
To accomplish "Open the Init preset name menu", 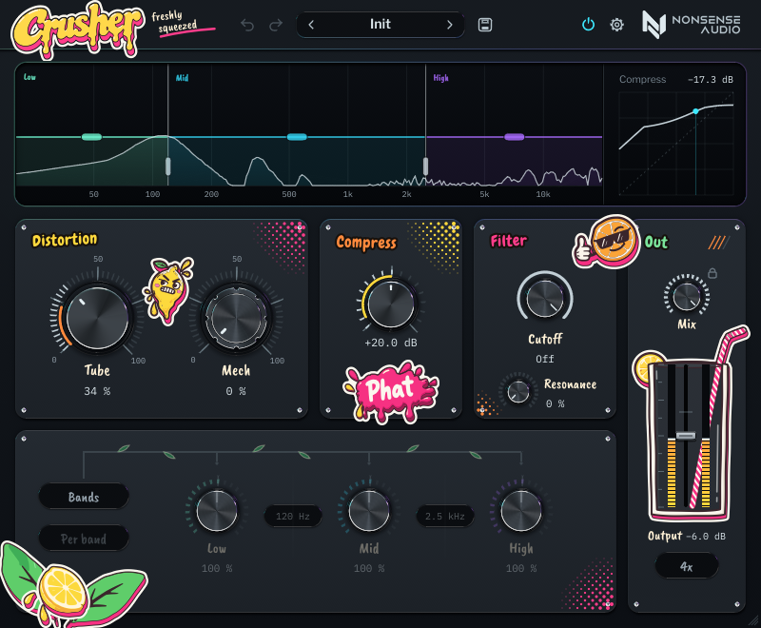I will click(380, 25).
